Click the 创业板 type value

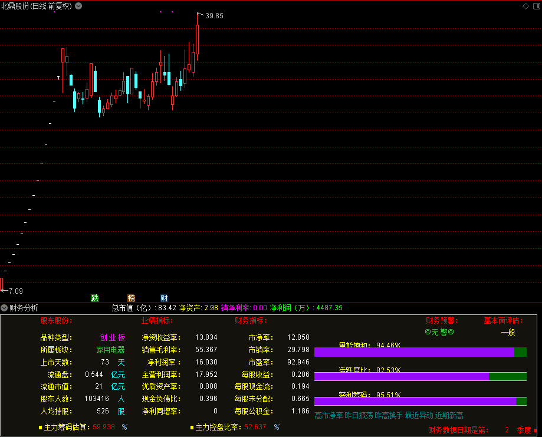pyautogui.click(x=112, y=337)
